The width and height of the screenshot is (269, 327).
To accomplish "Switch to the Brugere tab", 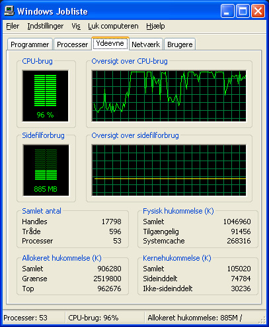I will (x=180, y=44).
